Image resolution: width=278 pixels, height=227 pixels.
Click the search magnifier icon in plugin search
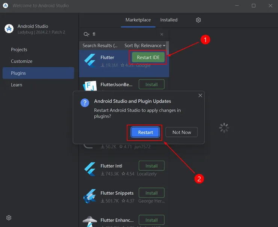86,34
